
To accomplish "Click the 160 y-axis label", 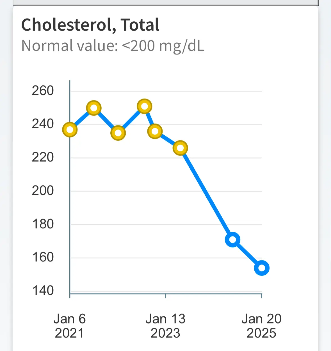I will 43,257.
